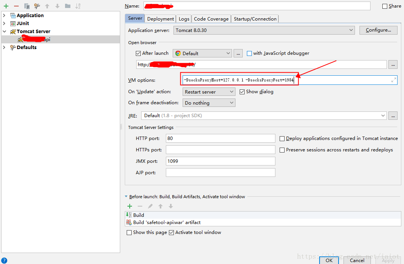Enable Deploy applications configured in Tomcat instance
The width and height of the screenshot is (404, 264).
click(282, 138)
